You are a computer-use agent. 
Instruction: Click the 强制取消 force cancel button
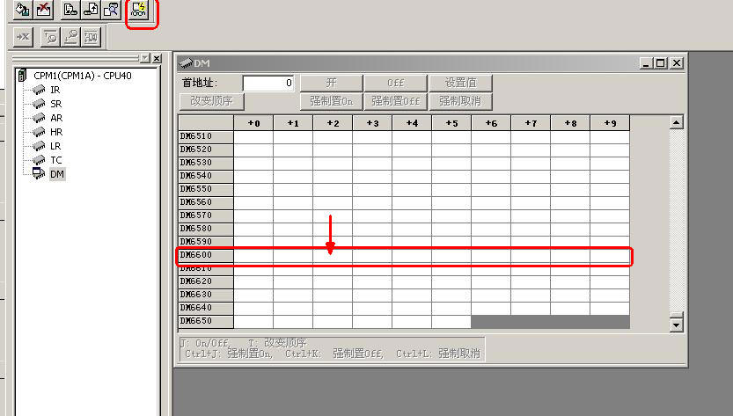[x=459, y=101]
